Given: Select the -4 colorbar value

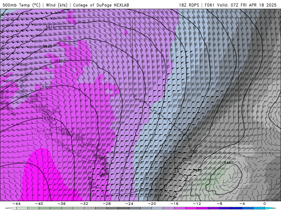Looking at the screenshot, I should [242, 204].
